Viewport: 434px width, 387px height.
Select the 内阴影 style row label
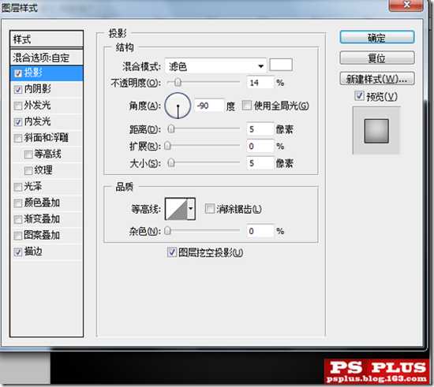(x=38, y=89)
